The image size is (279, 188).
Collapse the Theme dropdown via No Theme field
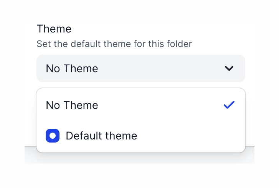tap(140, 68)
